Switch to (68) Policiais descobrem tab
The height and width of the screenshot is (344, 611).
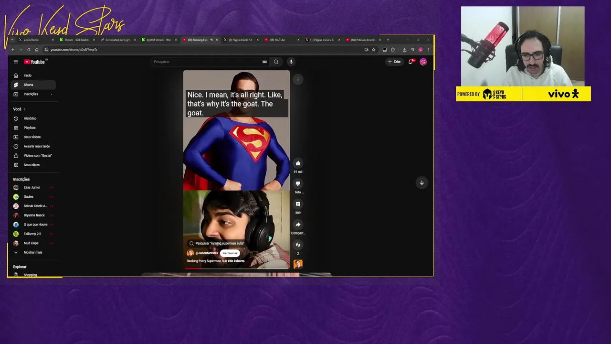[363, 40]
